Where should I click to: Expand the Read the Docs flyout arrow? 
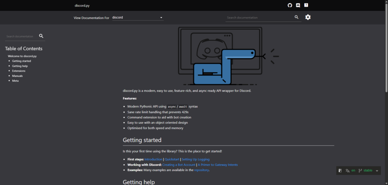pos(377,171)
